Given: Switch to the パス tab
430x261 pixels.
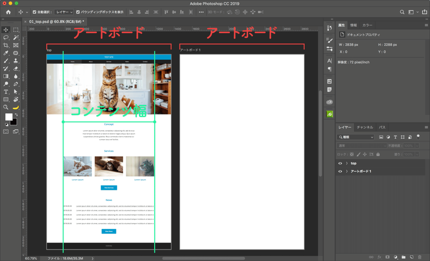Looking at the screenshot, I should 382,127.
